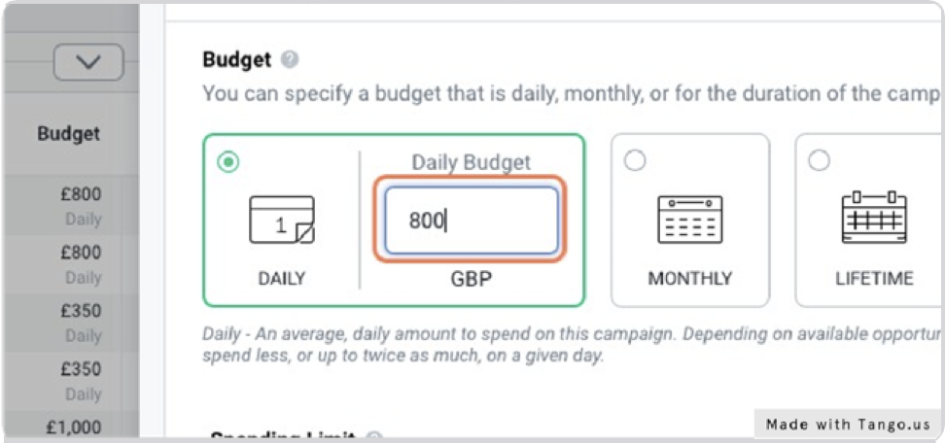The width and height of the screenshot is (945, 443).
Task: Click the Daily calendar icon
Action: pyautogui.click(x=281, y=220)
